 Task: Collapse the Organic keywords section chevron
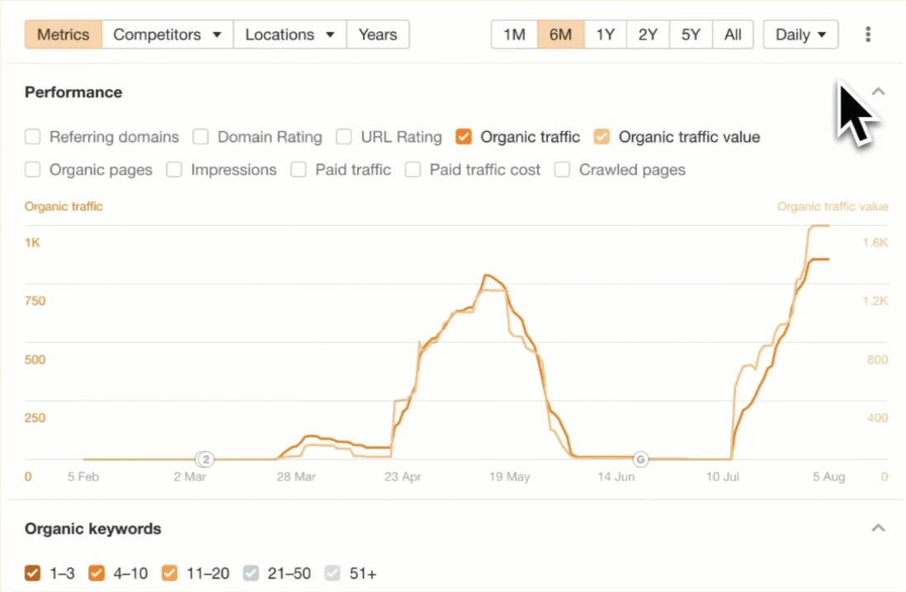(877, 528)
